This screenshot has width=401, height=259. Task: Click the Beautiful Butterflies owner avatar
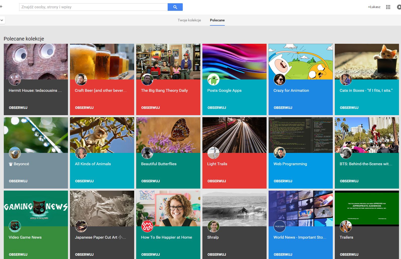coord(147,153)
